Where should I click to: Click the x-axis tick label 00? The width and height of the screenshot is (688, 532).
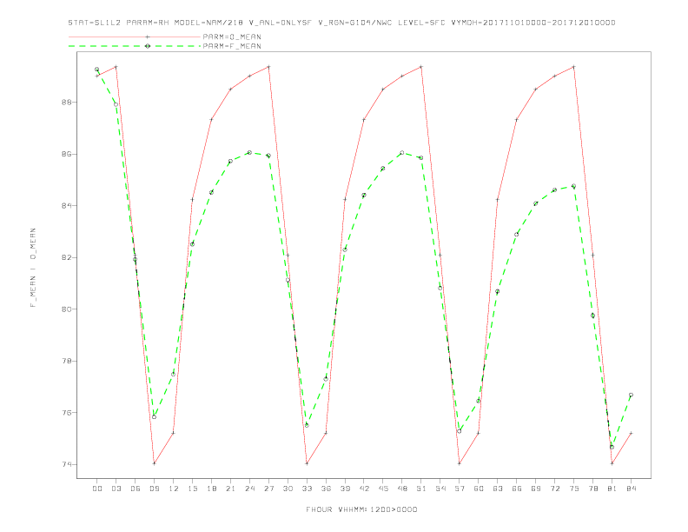[97, 489]
